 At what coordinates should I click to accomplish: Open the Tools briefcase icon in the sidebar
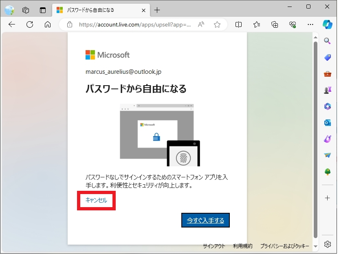(x=328, y=74)
